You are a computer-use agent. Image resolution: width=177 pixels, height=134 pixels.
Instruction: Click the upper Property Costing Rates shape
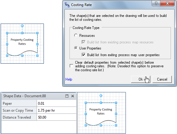click(x=22, y=44)
